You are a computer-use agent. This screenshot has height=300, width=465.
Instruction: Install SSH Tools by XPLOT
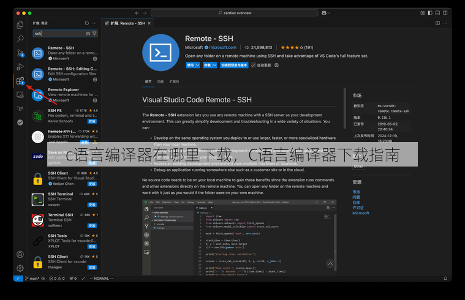coord(93,247)
